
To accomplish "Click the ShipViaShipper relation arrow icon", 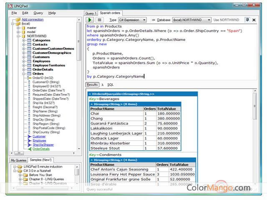I will pyautogui.click(x=30, y=145).
